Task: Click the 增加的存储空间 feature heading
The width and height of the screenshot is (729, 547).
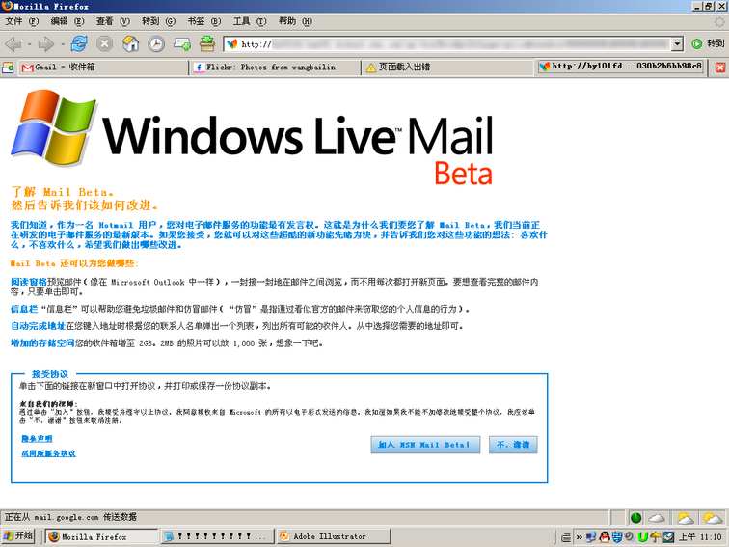Action: (42, 343)
